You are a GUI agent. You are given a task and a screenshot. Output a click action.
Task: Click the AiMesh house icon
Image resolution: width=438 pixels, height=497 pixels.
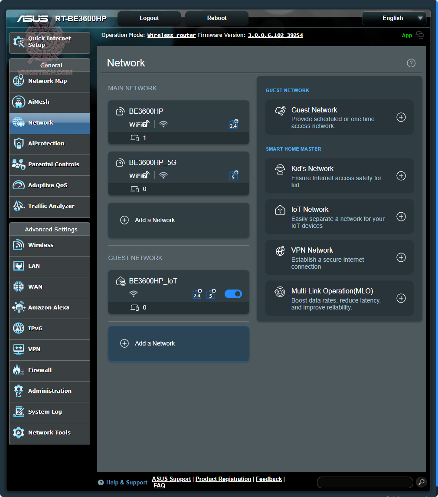[x=18, y=102]
